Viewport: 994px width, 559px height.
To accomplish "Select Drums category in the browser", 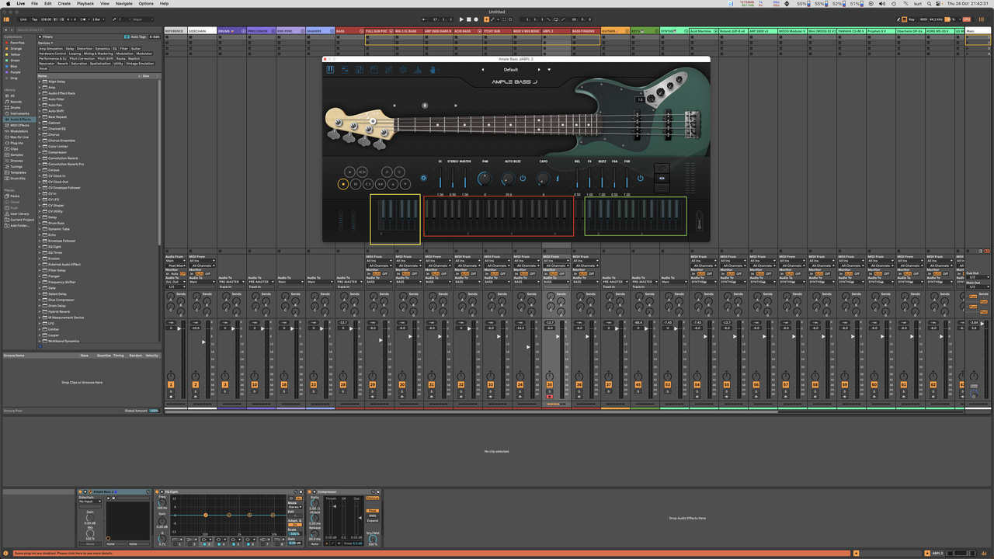I will pos(16,107).
